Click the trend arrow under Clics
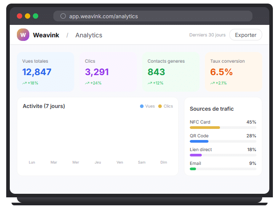This screenshot has width=280, height=212. [87, 83]
